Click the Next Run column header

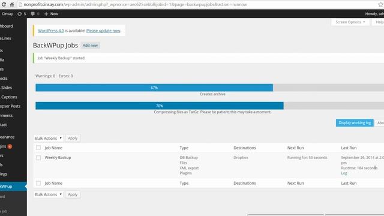[x=296, y=148]
